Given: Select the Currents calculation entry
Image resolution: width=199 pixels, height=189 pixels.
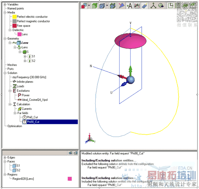Looking at the screenshot, I should click(x=27, y=109).
